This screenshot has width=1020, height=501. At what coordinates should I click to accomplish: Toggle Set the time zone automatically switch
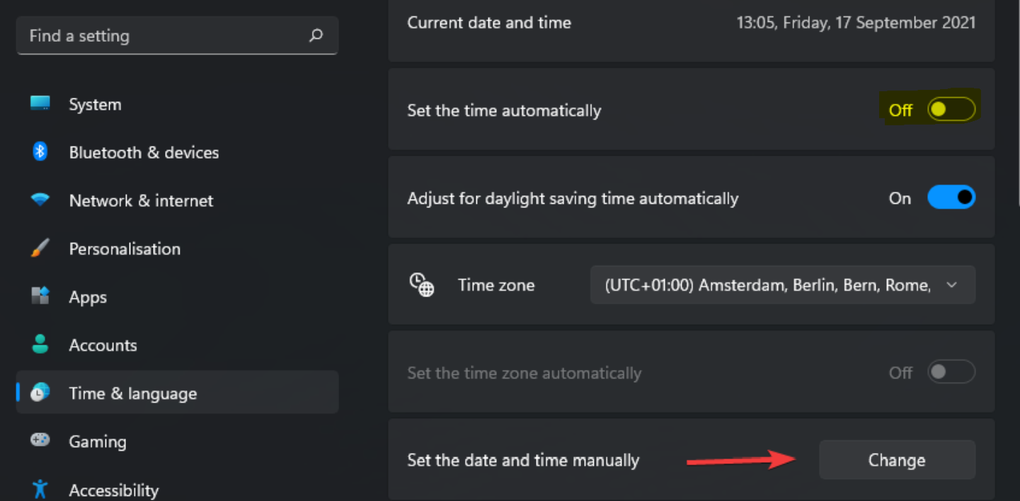(951, 372)
